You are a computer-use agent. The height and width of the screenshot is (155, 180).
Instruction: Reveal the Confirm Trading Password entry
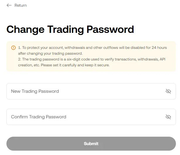pos(168,117)
